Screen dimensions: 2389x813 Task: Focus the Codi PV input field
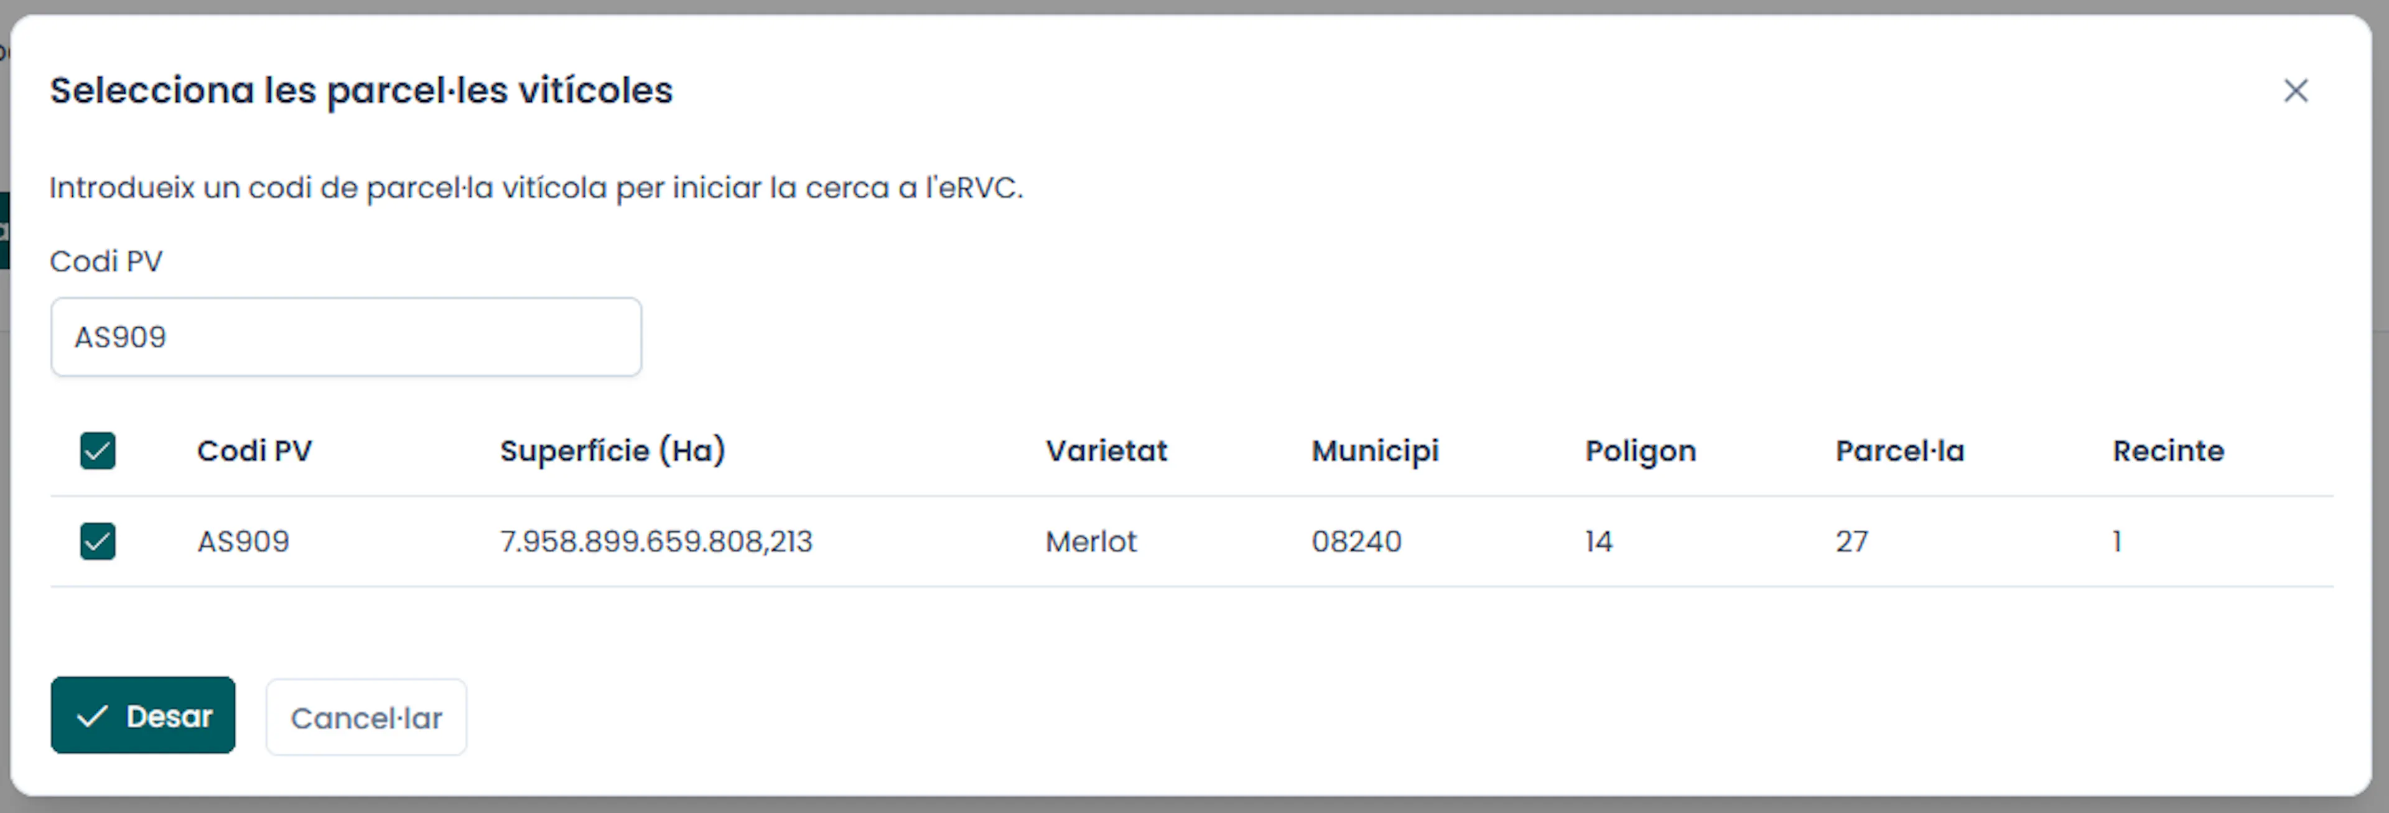[x=346, y=337]
